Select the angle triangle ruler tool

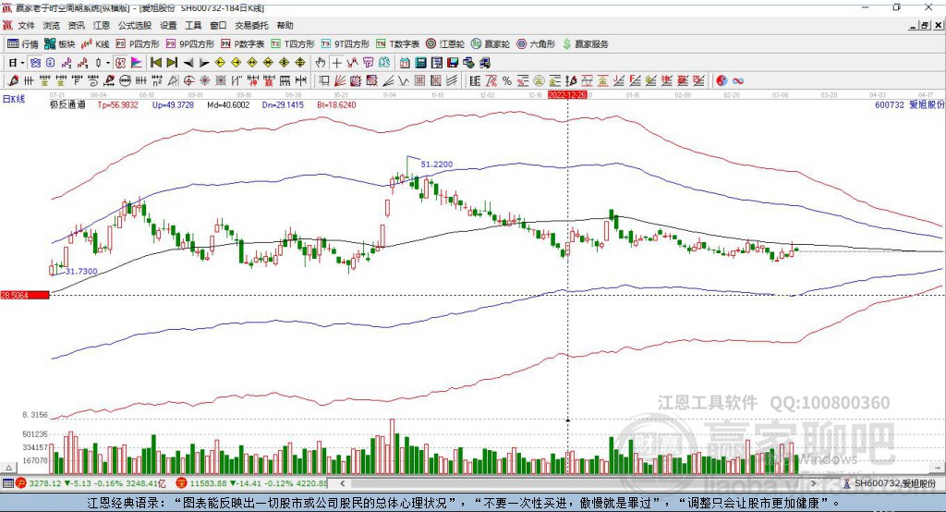coord(173,80)
